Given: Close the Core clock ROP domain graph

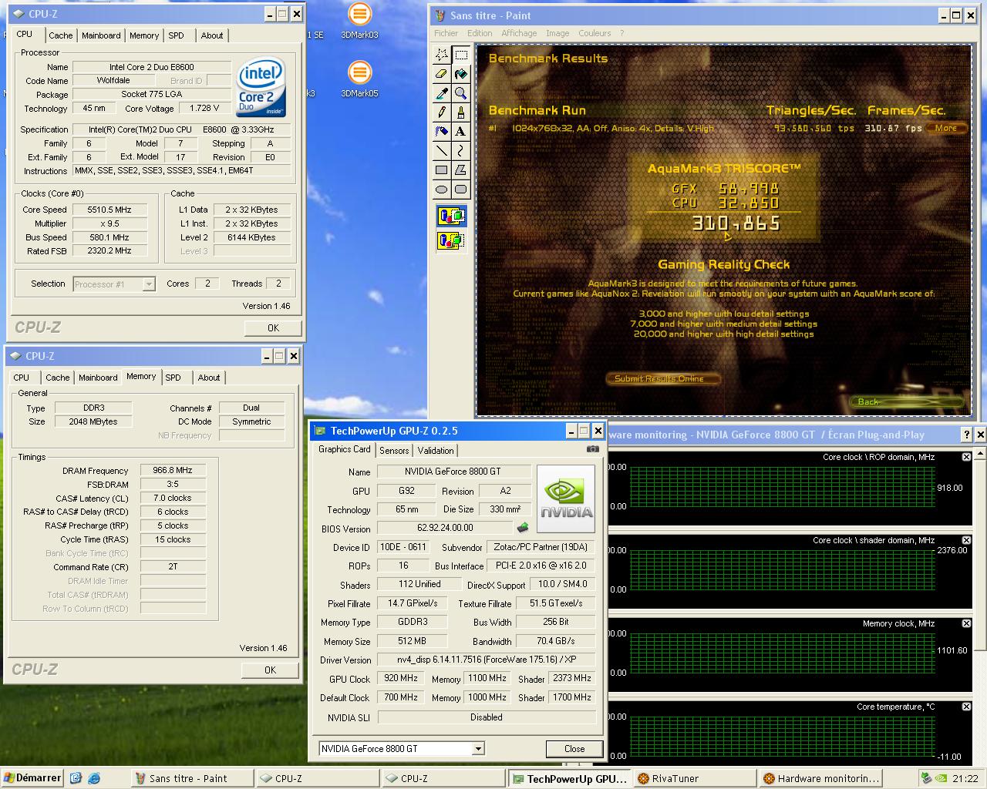Looking at the screenshot, I should pos(966,457).
